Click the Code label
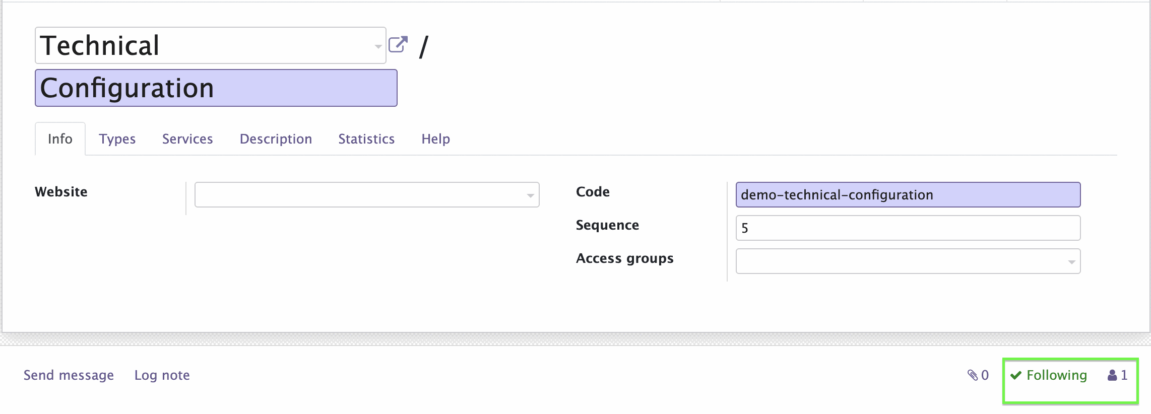 point(593,192)
